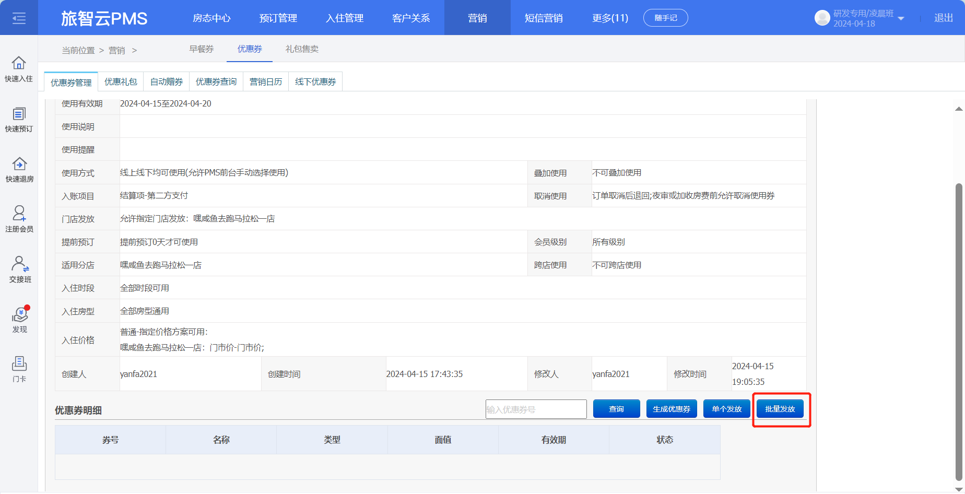
Task: Open 门卡 door card icon
Action: coord(19,369)
